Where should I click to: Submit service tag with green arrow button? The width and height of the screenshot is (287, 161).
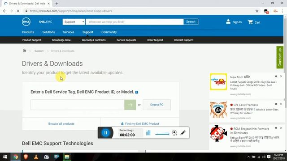[x=130, y=105]
